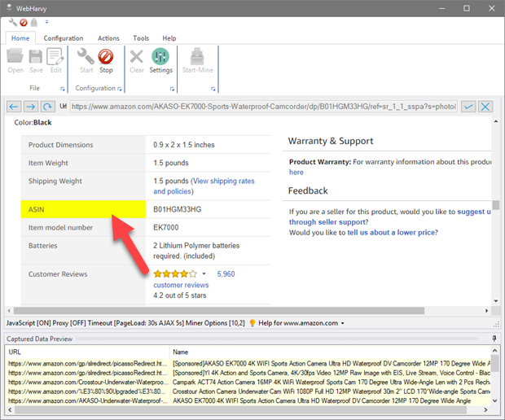Image resolution: width=505 pixels, height=420 pixels.
Task: Reload the page with the refresh icon
Action: pyautogui.click(x=48, y=107)
